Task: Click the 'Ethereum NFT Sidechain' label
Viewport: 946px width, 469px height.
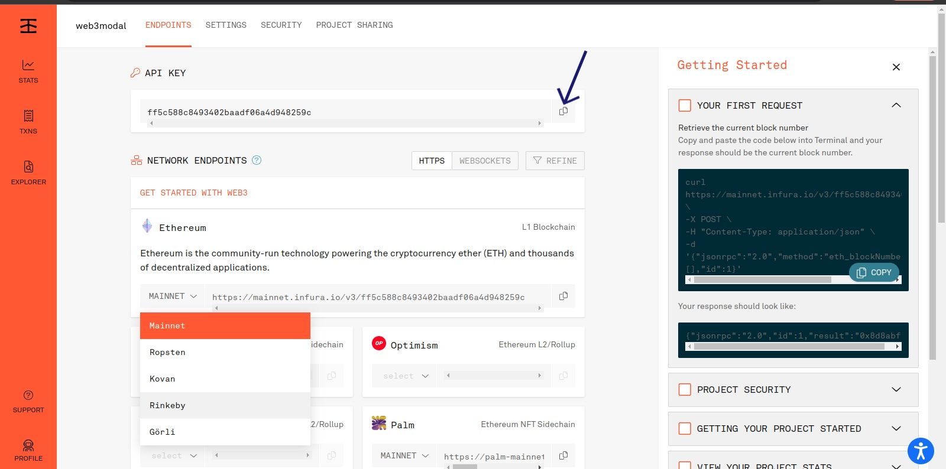Action: pos(528,424)
